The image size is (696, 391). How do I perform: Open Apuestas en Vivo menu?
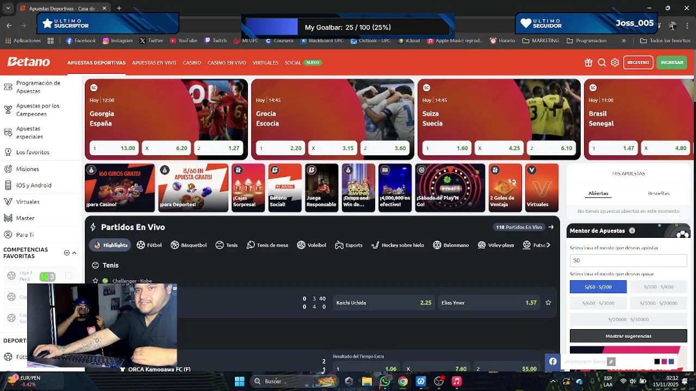tap(154, 62)
